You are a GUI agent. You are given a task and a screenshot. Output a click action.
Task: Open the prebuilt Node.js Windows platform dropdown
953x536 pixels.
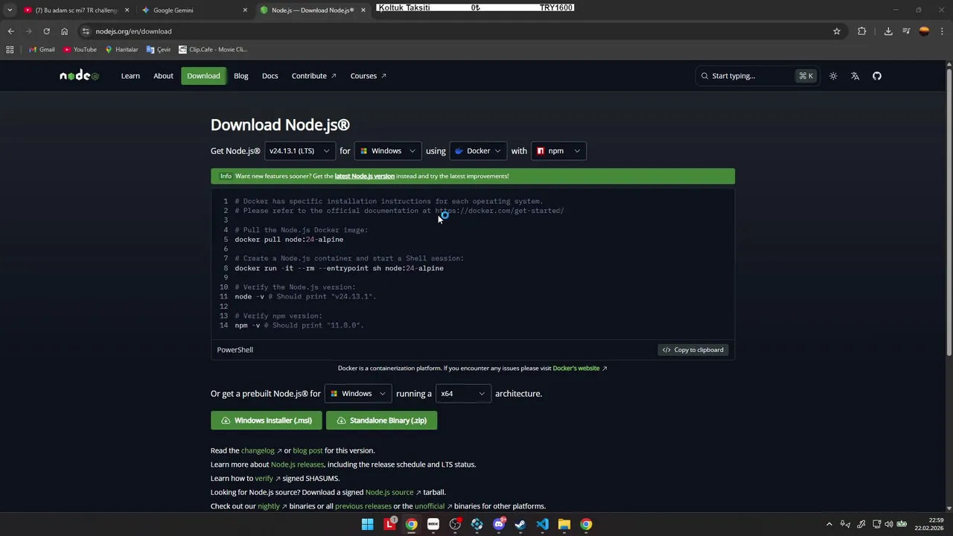point(358,394)
